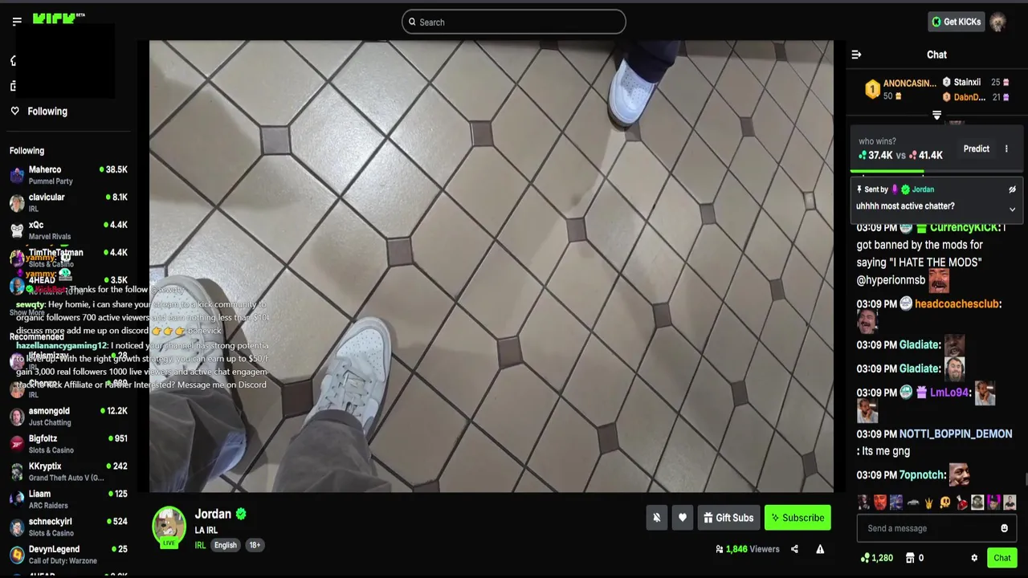Click headcoachesclub username in chat
Screen dimensions: 1028x578
[x=957, y=304]
